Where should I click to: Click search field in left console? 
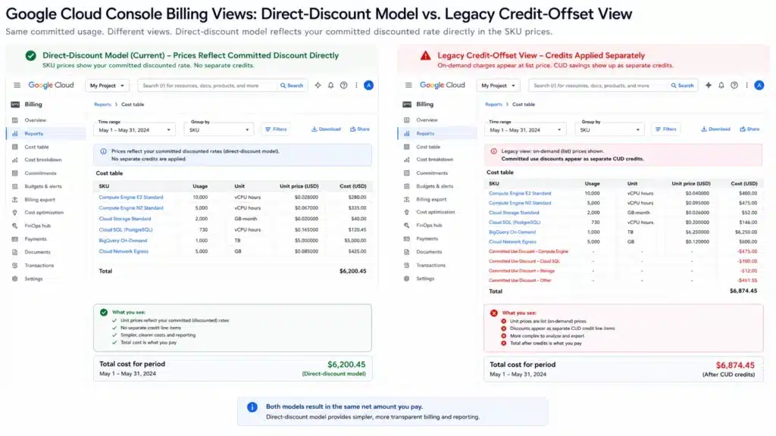(x=207, y=86)
